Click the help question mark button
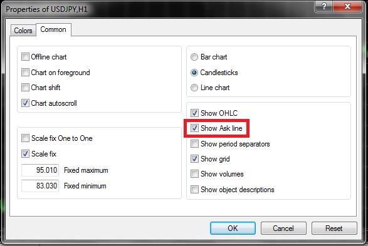This screenshot has width=368, height=246. (323, 6)
